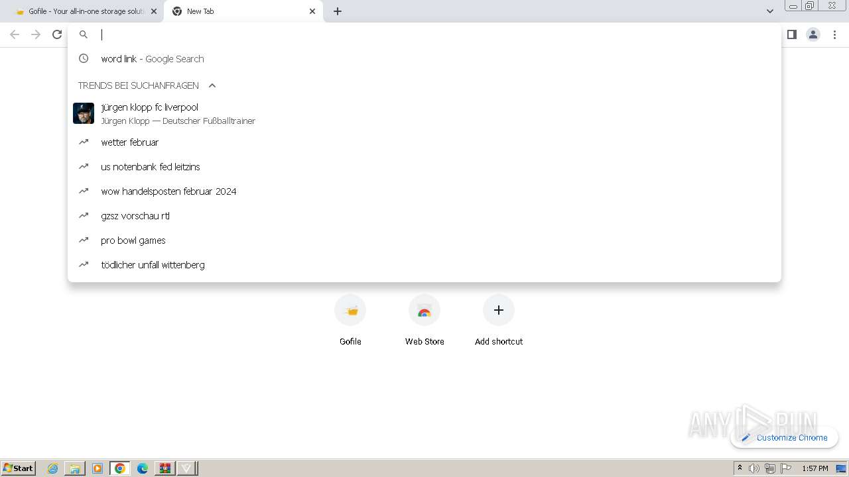Open the Chrome three-dot menu
Viewport: 849px width, 477px height.
coord(835,34)
